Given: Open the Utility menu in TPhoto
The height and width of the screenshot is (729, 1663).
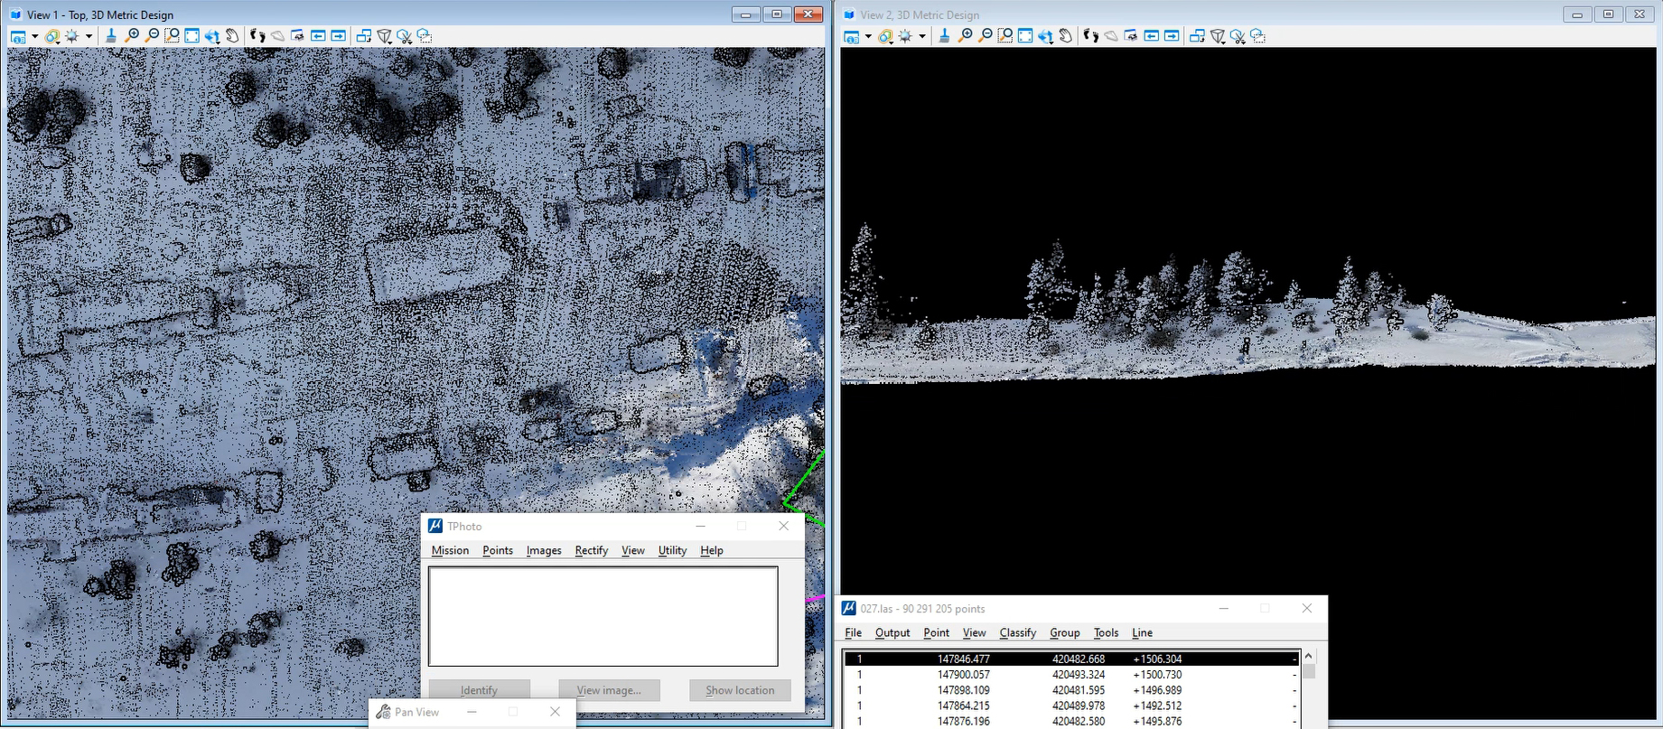Looking at the screenshot, I should click(x=672, y=550).
